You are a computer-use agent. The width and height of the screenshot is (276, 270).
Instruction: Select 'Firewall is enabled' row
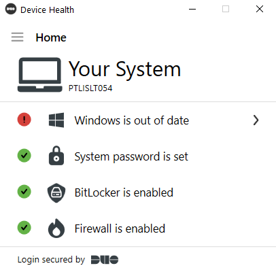tap(138, 229)
